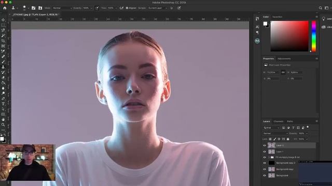Select the Zoom tool
332x186 pixels.
click(3, 125)
